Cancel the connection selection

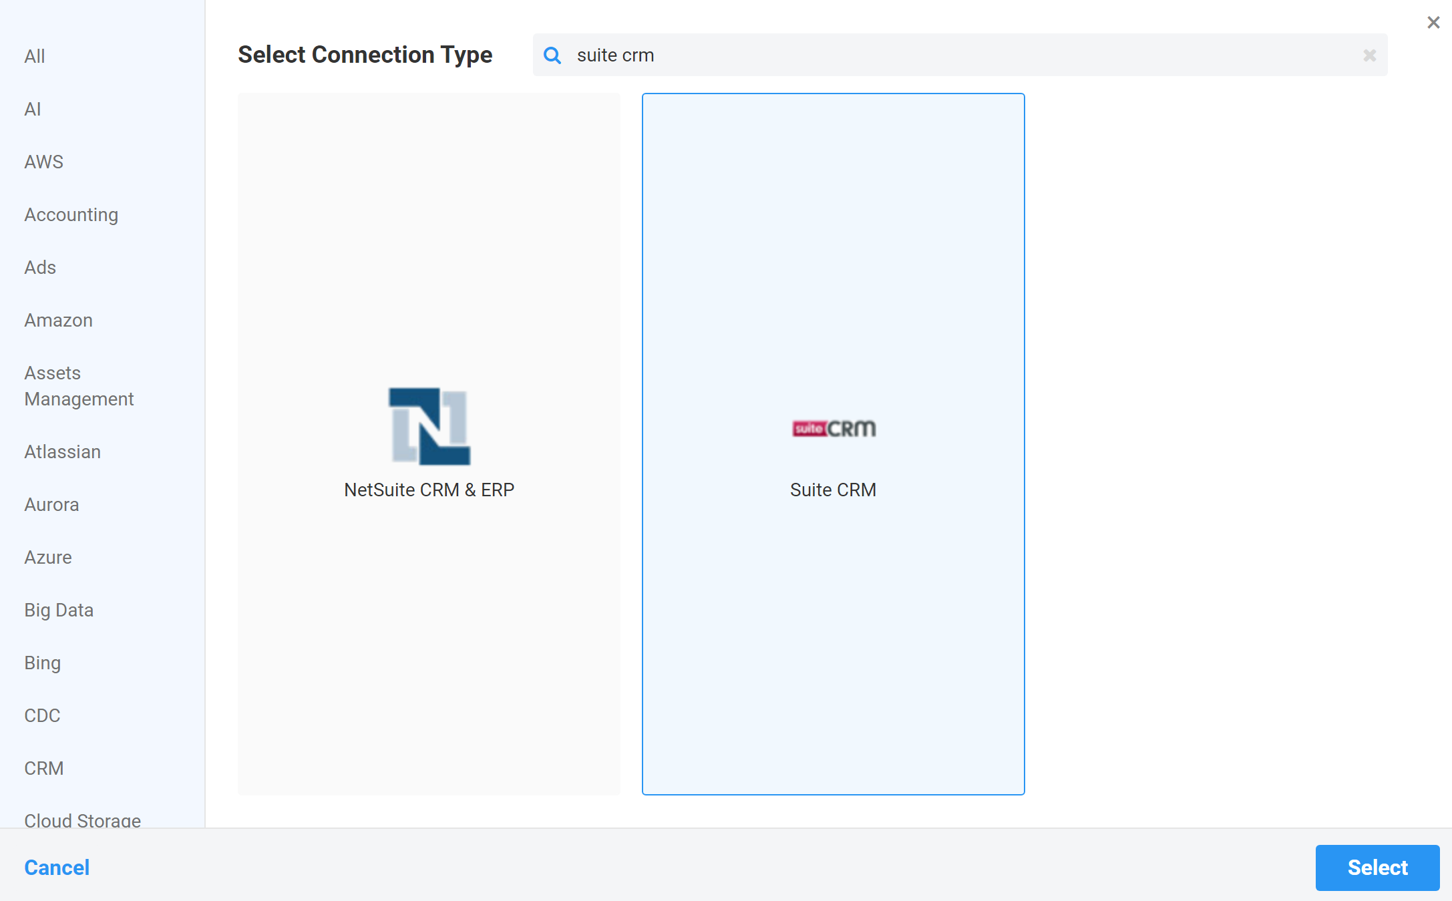[57, 868]
